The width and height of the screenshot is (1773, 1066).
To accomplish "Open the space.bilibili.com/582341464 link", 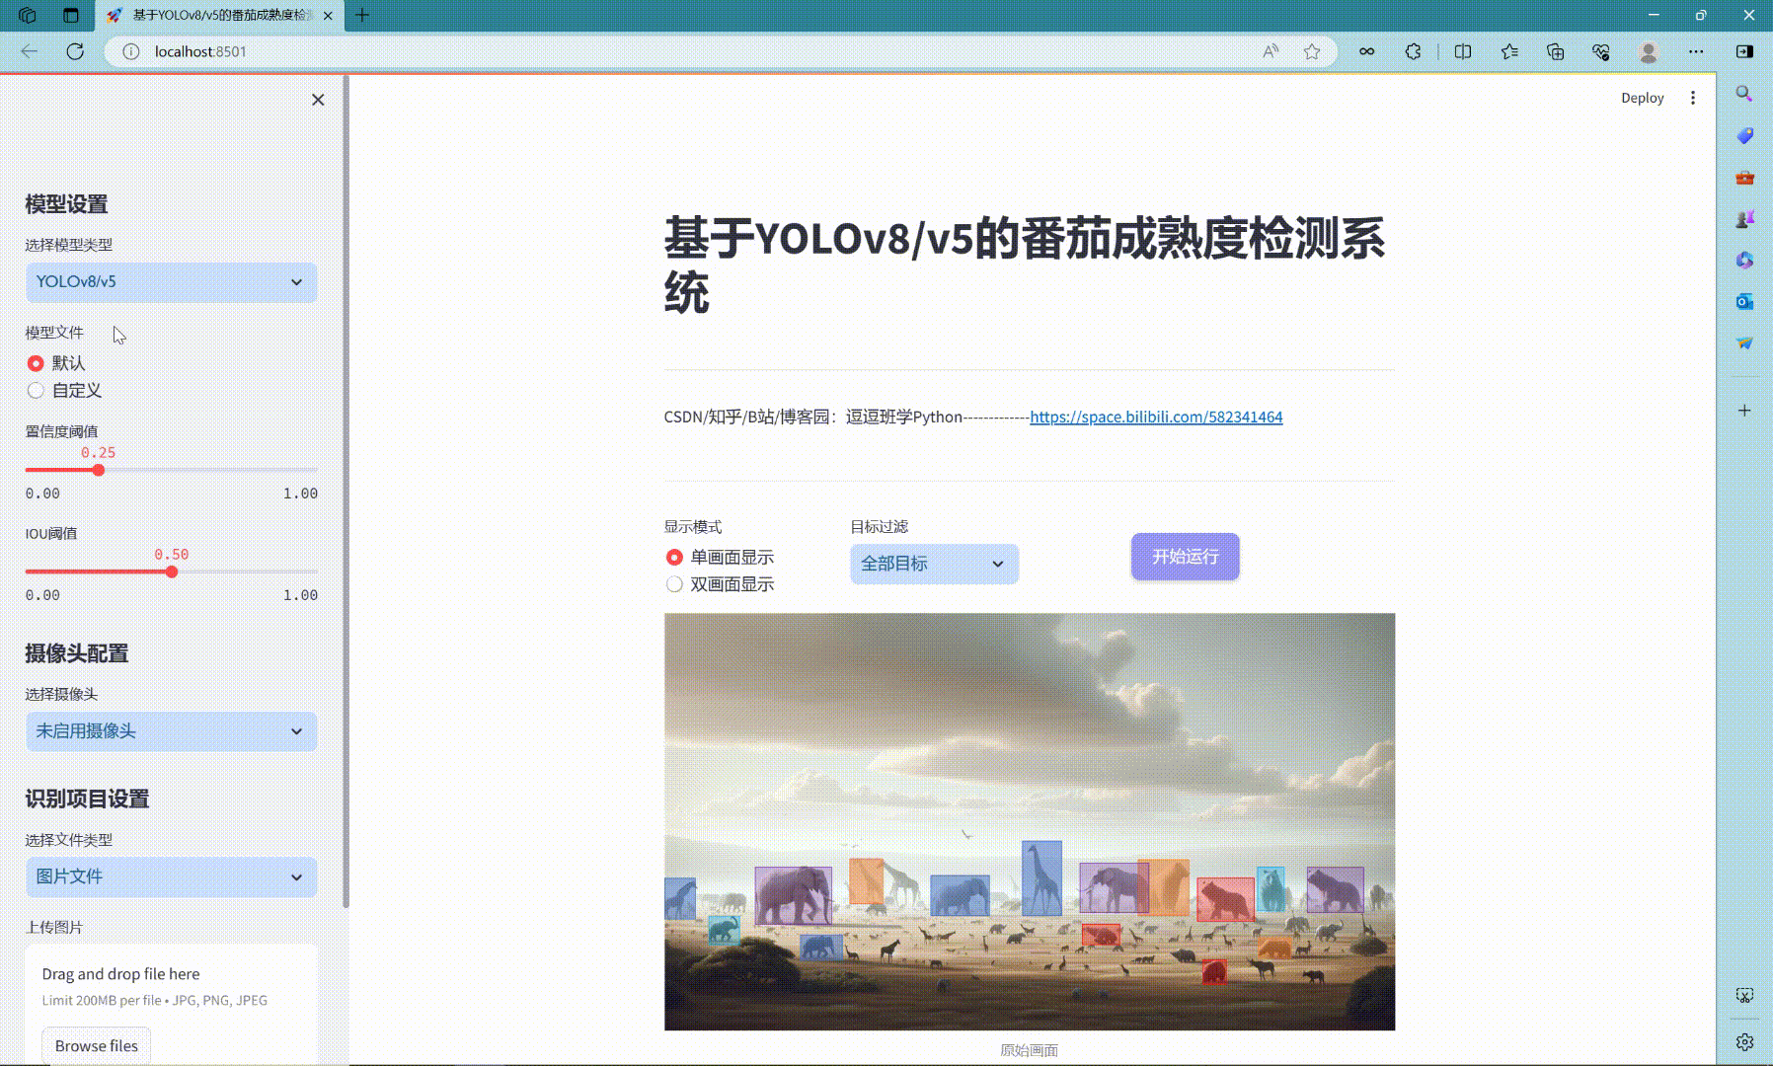I will [x=1156, y=417].
